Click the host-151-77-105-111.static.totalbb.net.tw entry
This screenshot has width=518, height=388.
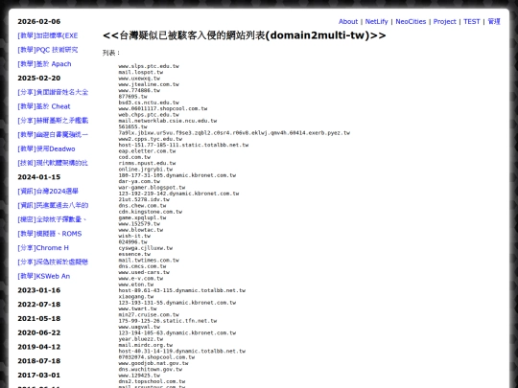(183, 145)
